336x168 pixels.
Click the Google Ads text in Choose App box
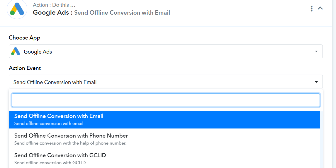coord(38,52)
